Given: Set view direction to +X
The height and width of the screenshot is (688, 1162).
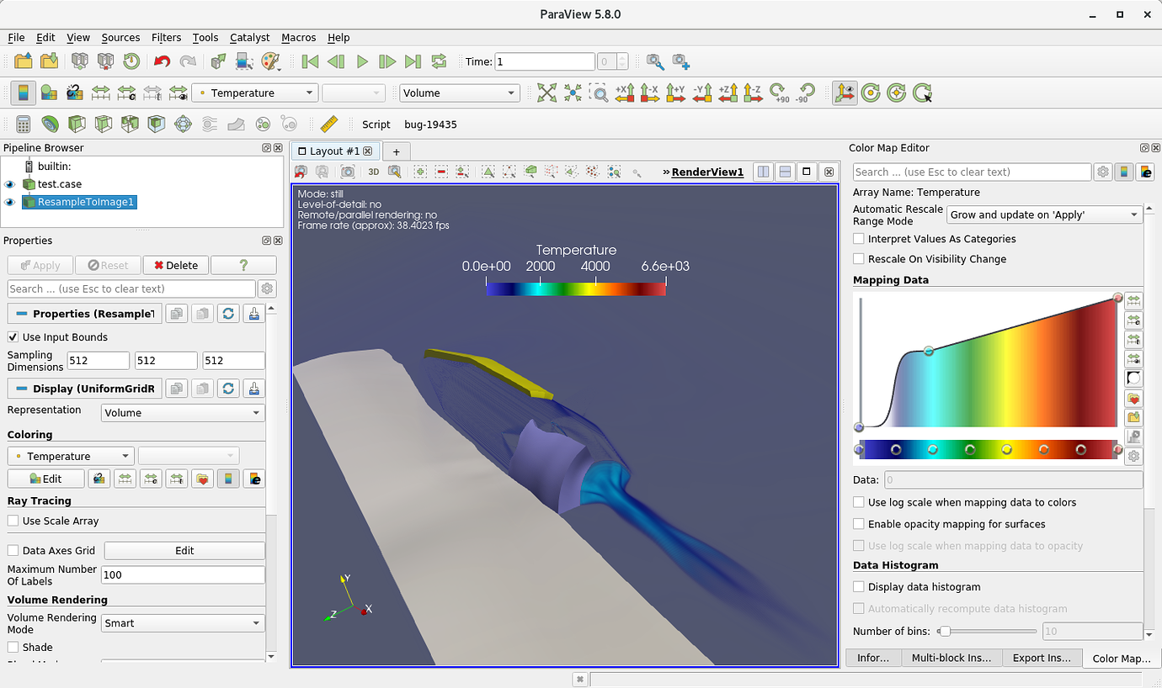Looking at the screenshot, I should (x=625, y=93).
